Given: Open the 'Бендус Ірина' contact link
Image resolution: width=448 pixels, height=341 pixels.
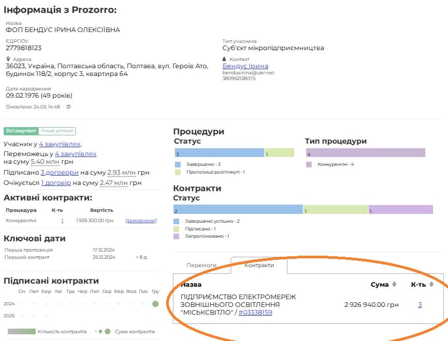Looking at the screenshot, I should pos(245,66).
